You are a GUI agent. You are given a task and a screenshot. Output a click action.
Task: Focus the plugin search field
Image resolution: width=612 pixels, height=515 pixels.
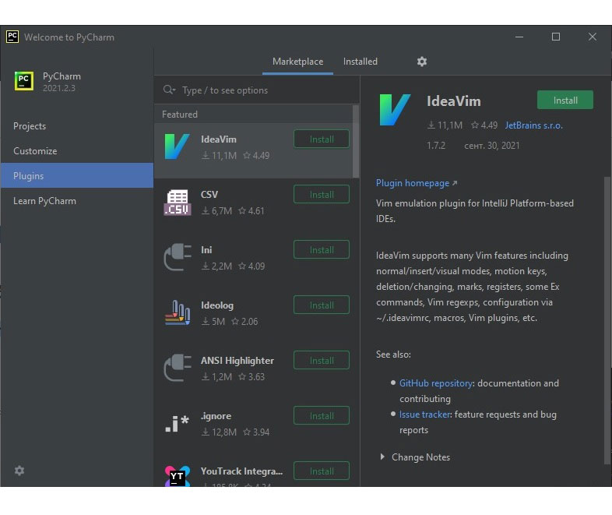(x=257, y=90)
